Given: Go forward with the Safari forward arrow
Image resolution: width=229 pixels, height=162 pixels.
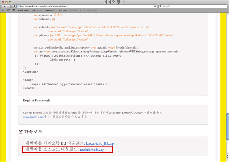Looking at the screenshot, I should pyautogui.click(x=8, y=6).
